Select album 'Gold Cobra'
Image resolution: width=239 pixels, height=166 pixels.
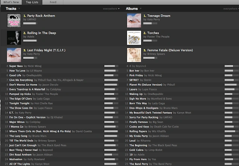coord(136,150)
